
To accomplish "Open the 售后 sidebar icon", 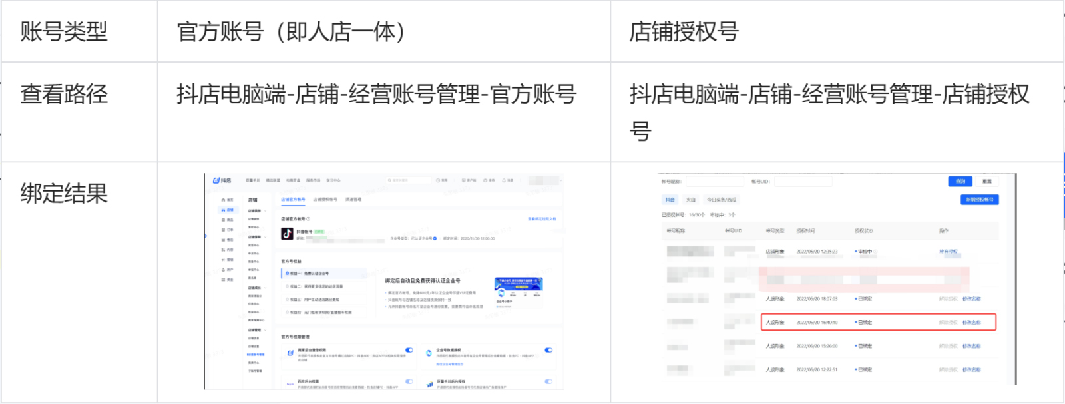I will (x=223, y=240).
